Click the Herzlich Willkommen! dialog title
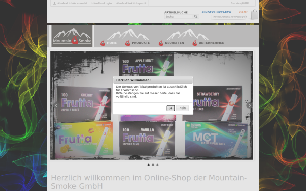 (134, 80)
